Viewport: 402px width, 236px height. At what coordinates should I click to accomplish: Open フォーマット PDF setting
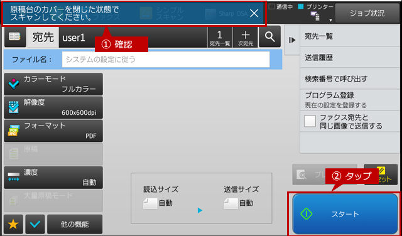point(53,131)
